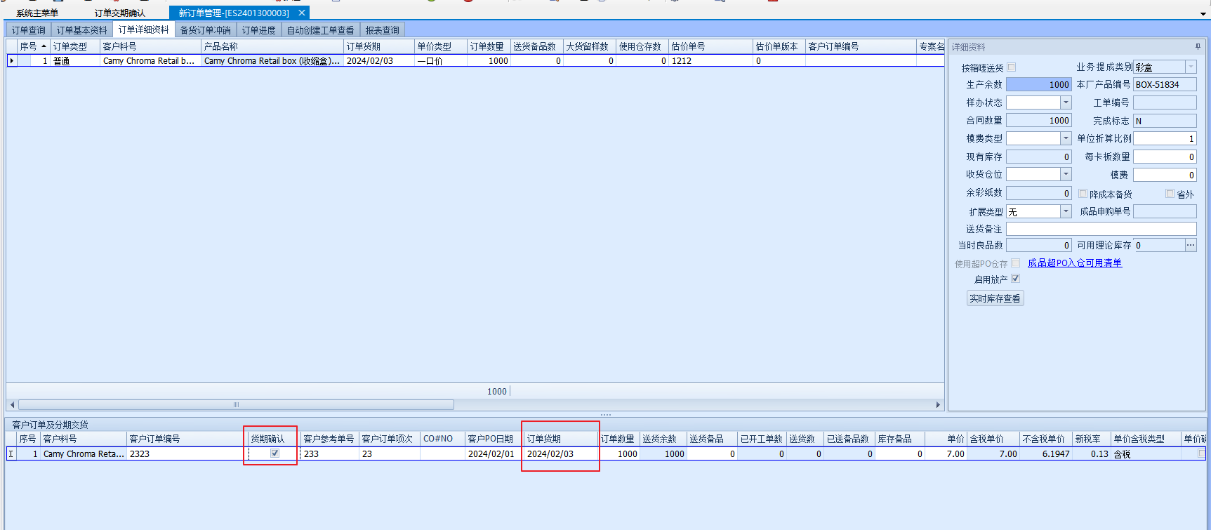The height and width of the screenshot is (530, 1211).
Task: Click the 客户PO日期 column header
Action: pyautogui.click(x=495, y=439)
